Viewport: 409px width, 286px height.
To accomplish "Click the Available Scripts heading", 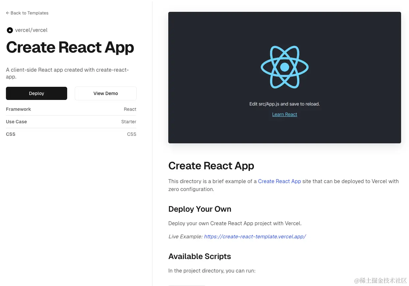I will point(200,256).
